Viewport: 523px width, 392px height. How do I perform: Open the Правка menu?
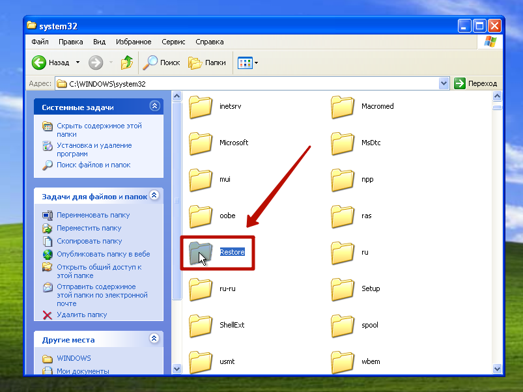pyautogui.click(x=71, y=42)
